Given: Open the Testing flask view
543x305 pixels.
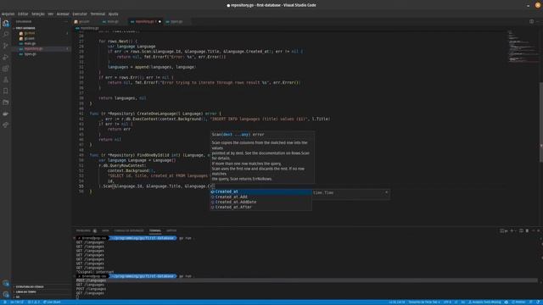Looking at the screenshot, I should click(x=6, y=80).
